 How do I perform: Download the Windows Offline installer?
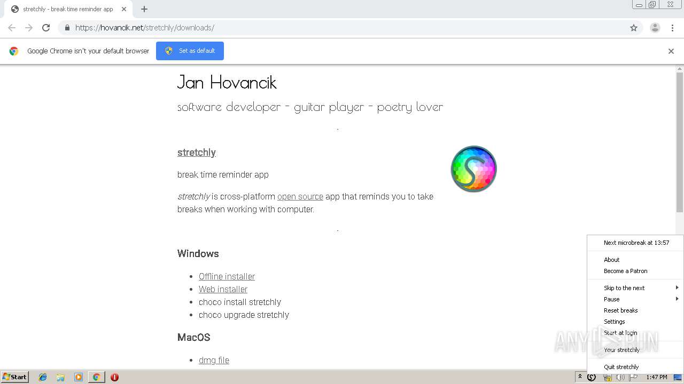point(227,277)
